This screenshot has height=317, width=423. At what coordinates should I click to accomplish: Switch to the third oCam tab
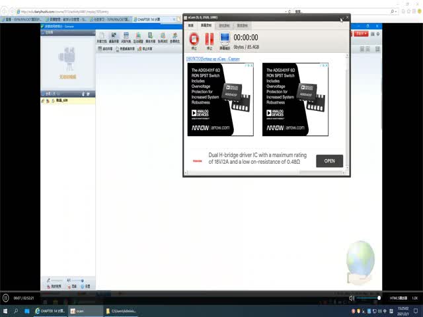click(x=225, y=25)
